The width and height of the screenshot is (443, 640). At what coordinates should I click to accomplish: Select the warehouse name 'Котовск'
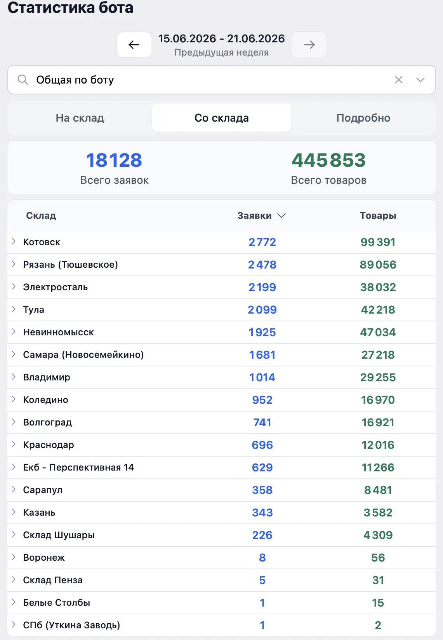42,242
